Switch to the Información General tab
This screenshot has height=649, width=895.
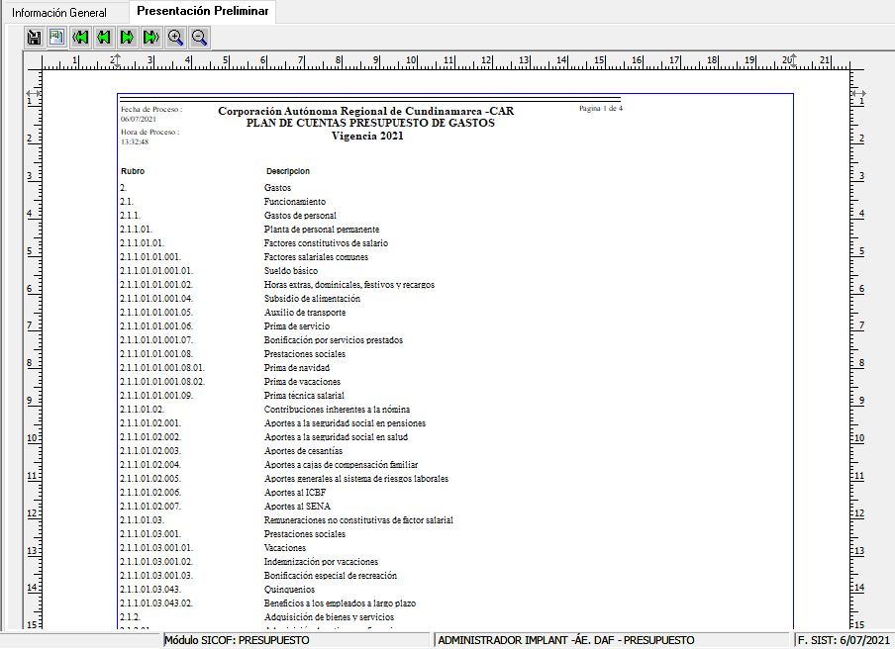[59, 13]
